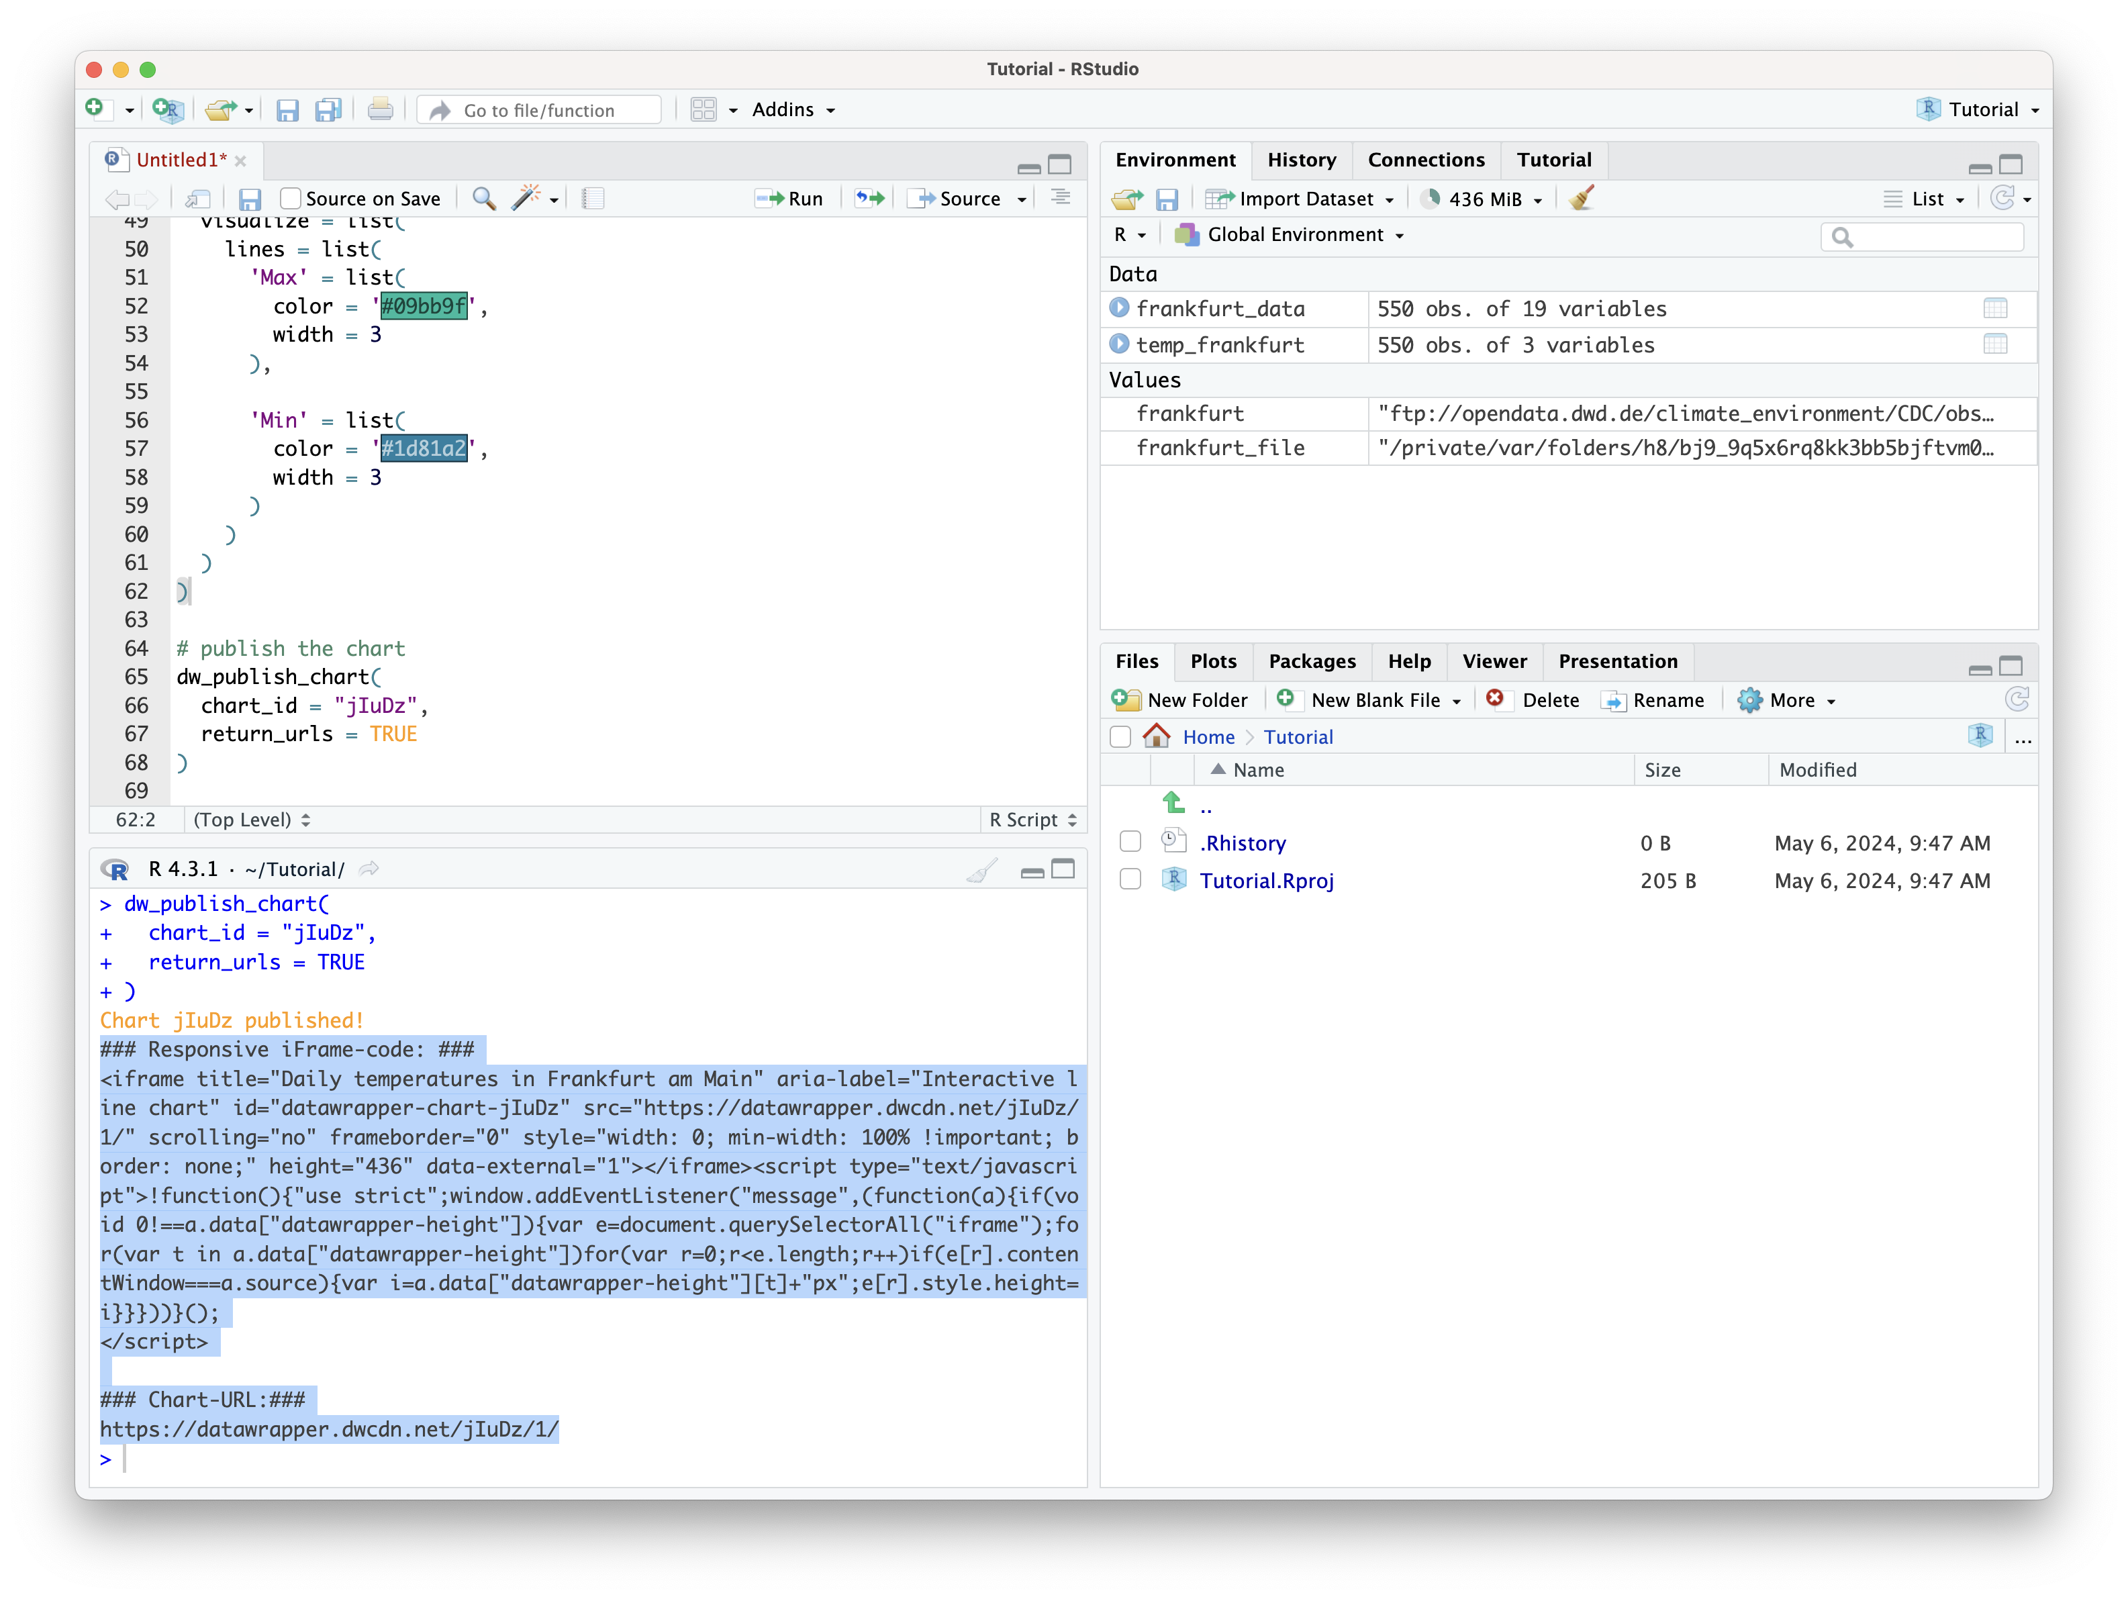Viewport: 2128px width, 1599px height.
Task: Open Find/Replace magnifier in editor
Action: pyautogui.click(x=484, y=198)
